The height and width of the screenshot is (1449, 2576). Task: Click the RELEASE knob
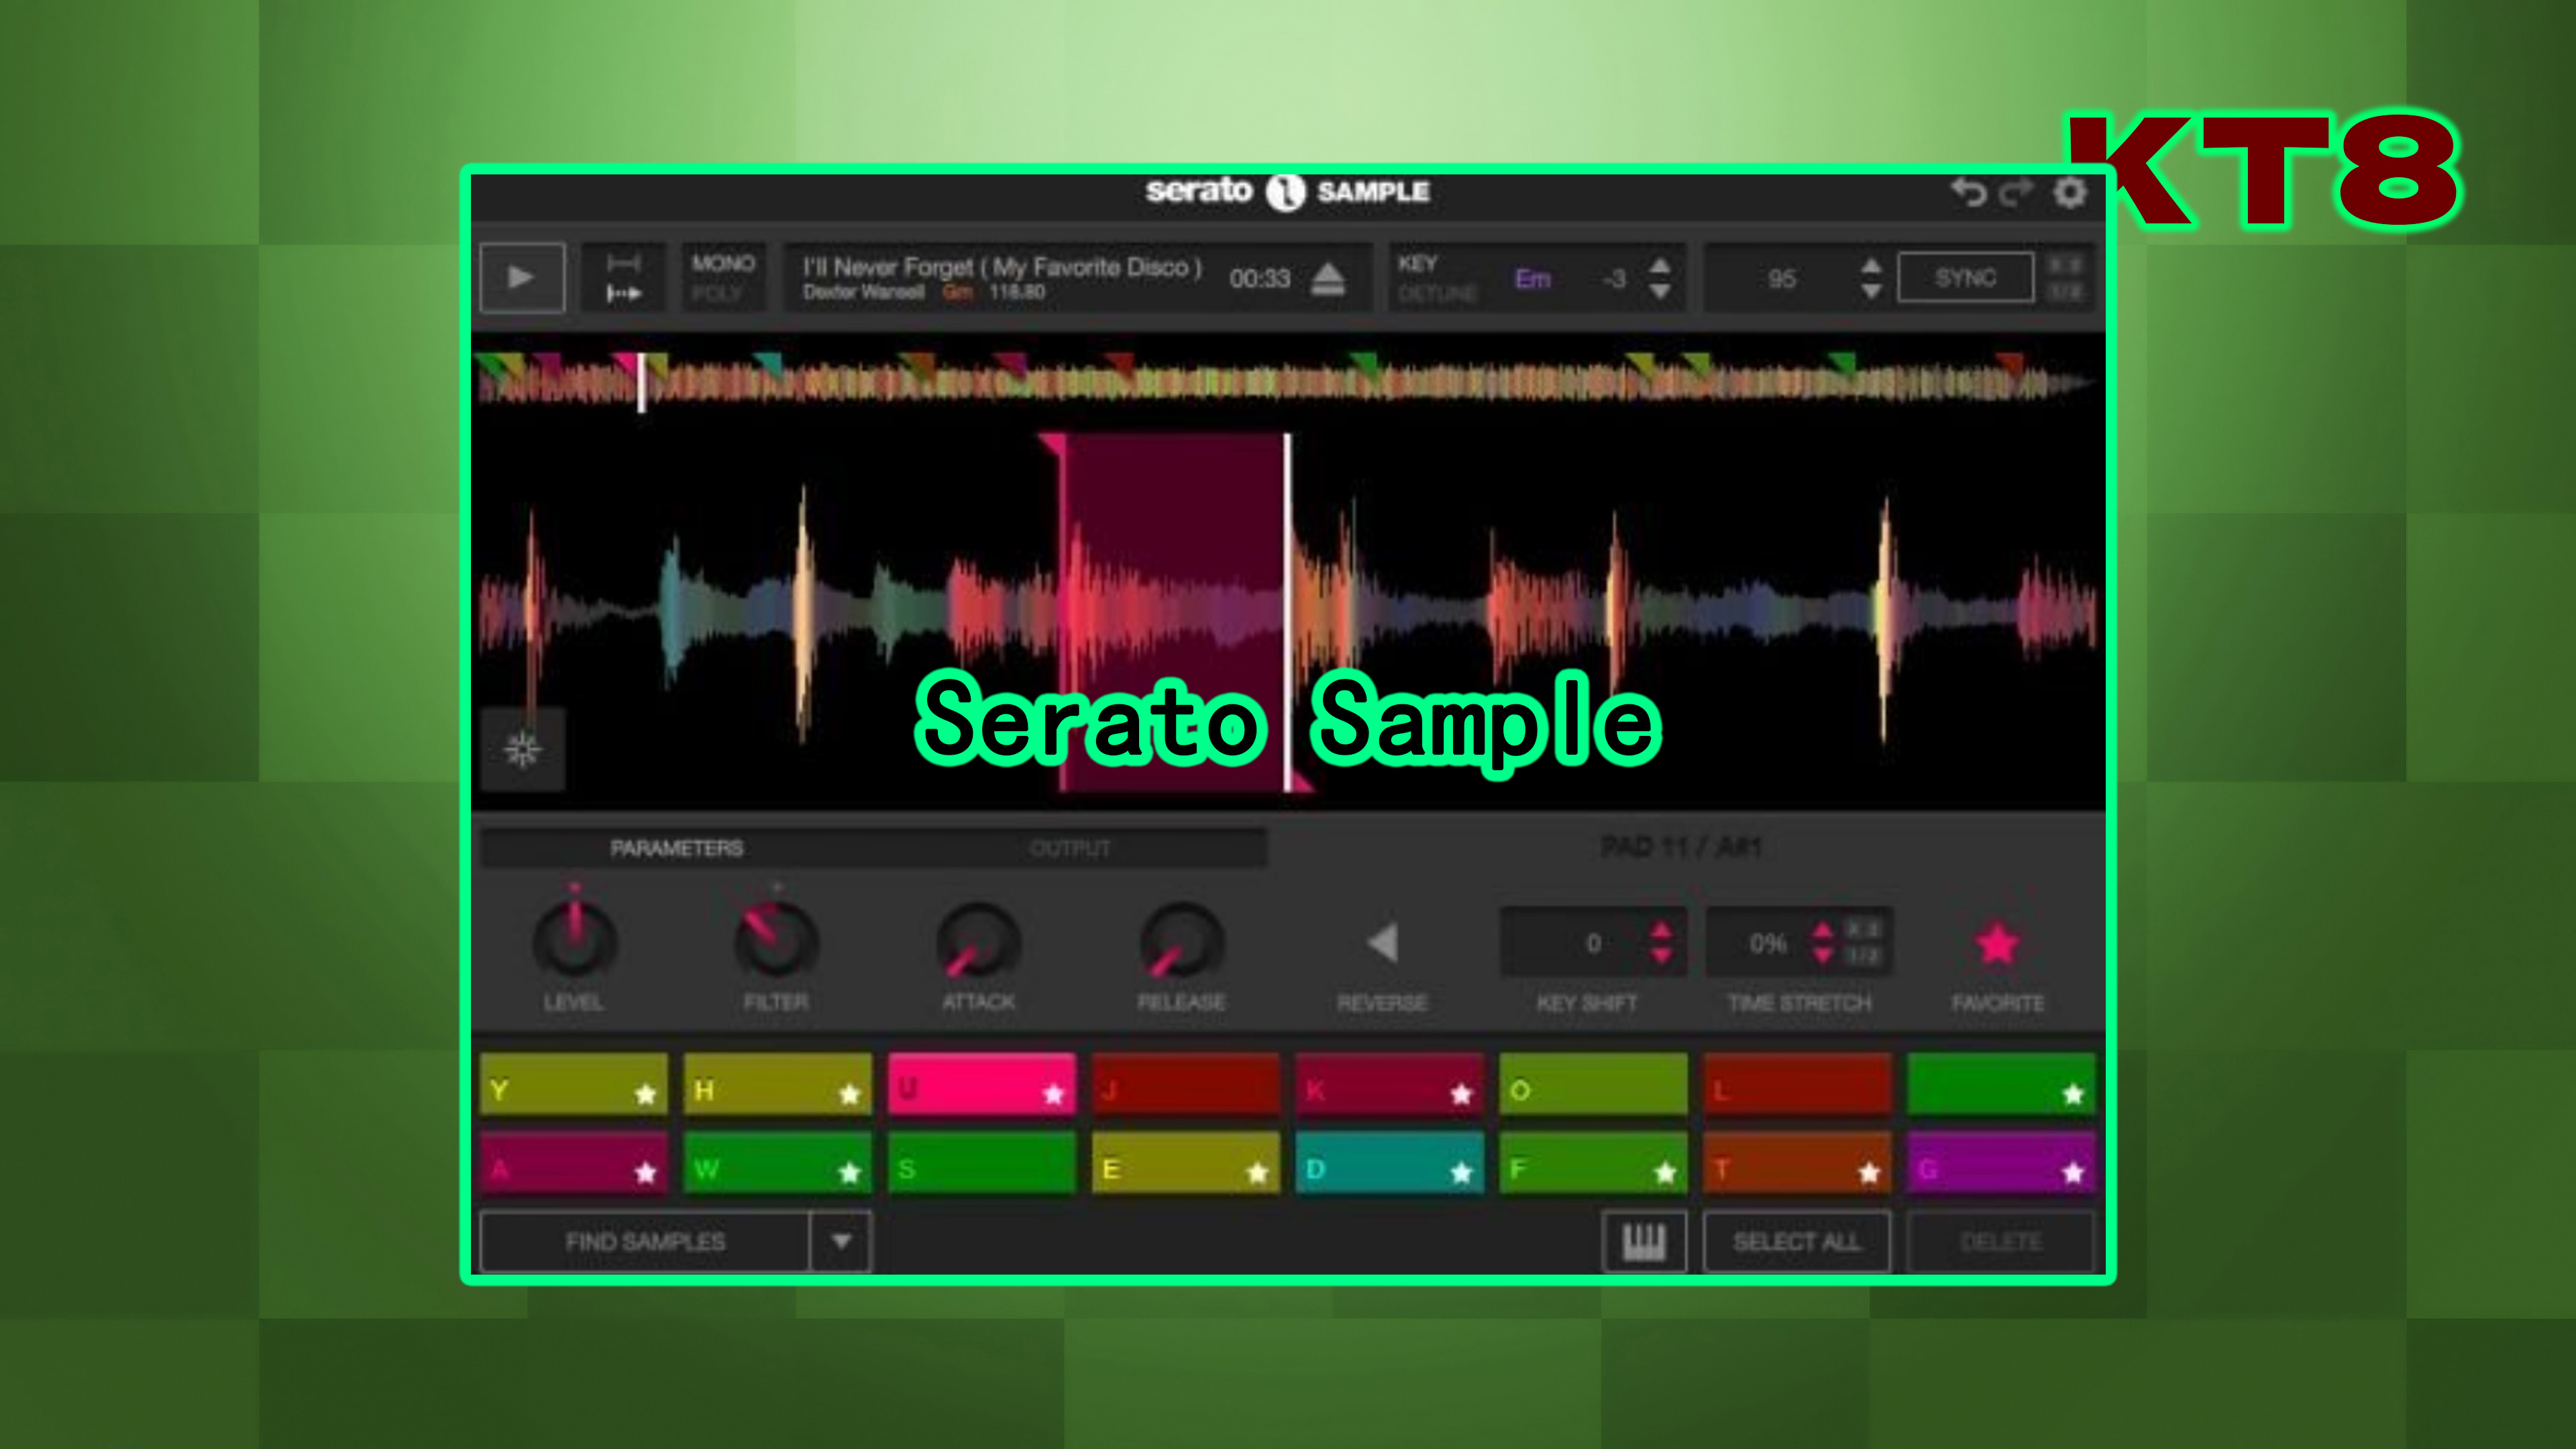click(1181, 940)
